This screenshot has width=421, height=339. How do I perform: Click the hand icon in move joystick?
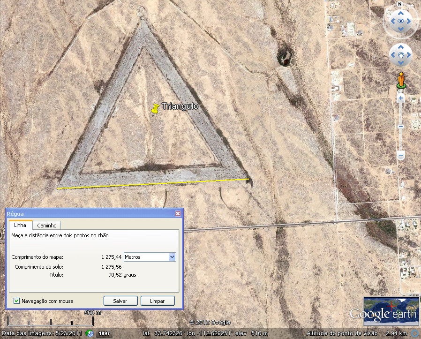[x=401, y=55]
